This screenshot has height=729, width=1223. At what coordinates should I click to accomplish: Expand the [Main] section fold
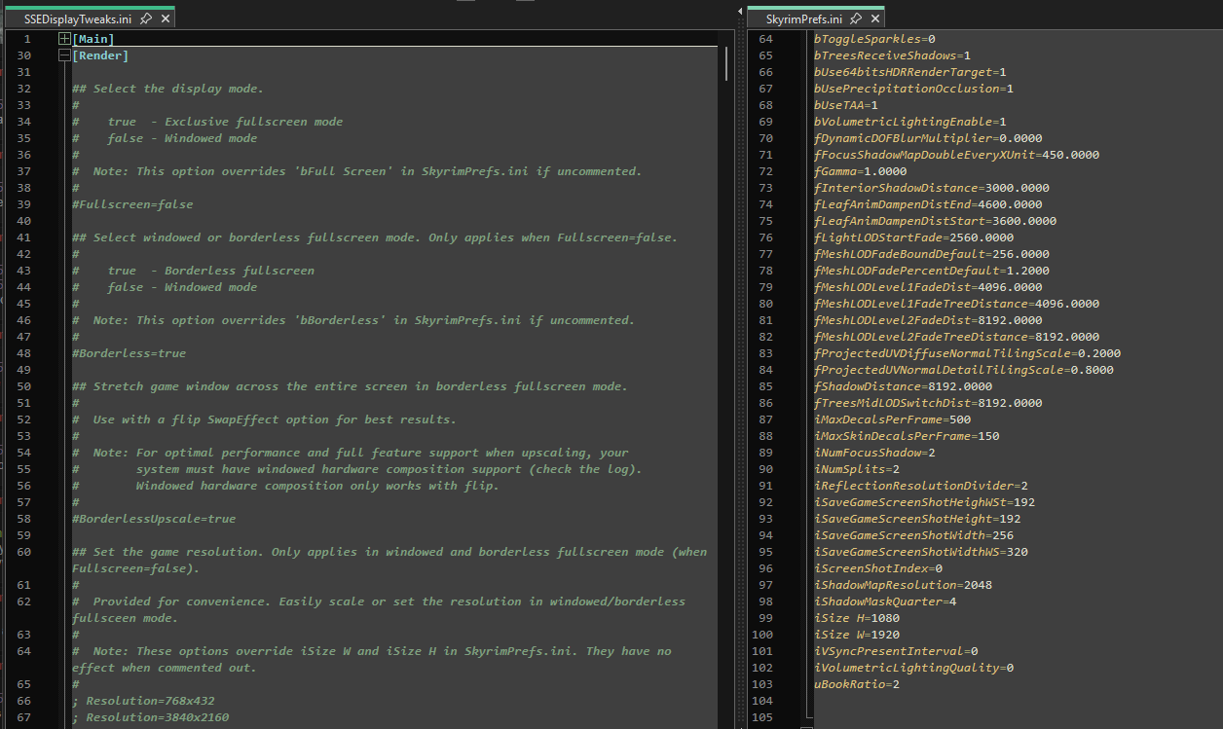coord(64,39)
